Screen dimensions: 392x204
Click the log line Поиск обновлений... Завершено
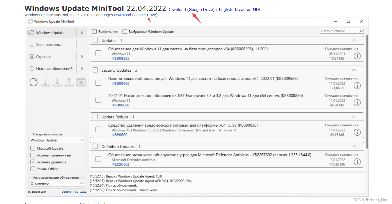pos(123,190)
